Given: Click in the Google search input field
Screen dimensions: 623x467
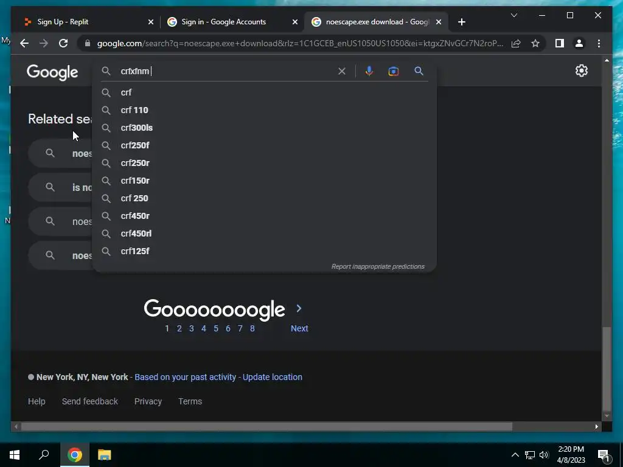Looking at the screenshot, I should (226, 71).
